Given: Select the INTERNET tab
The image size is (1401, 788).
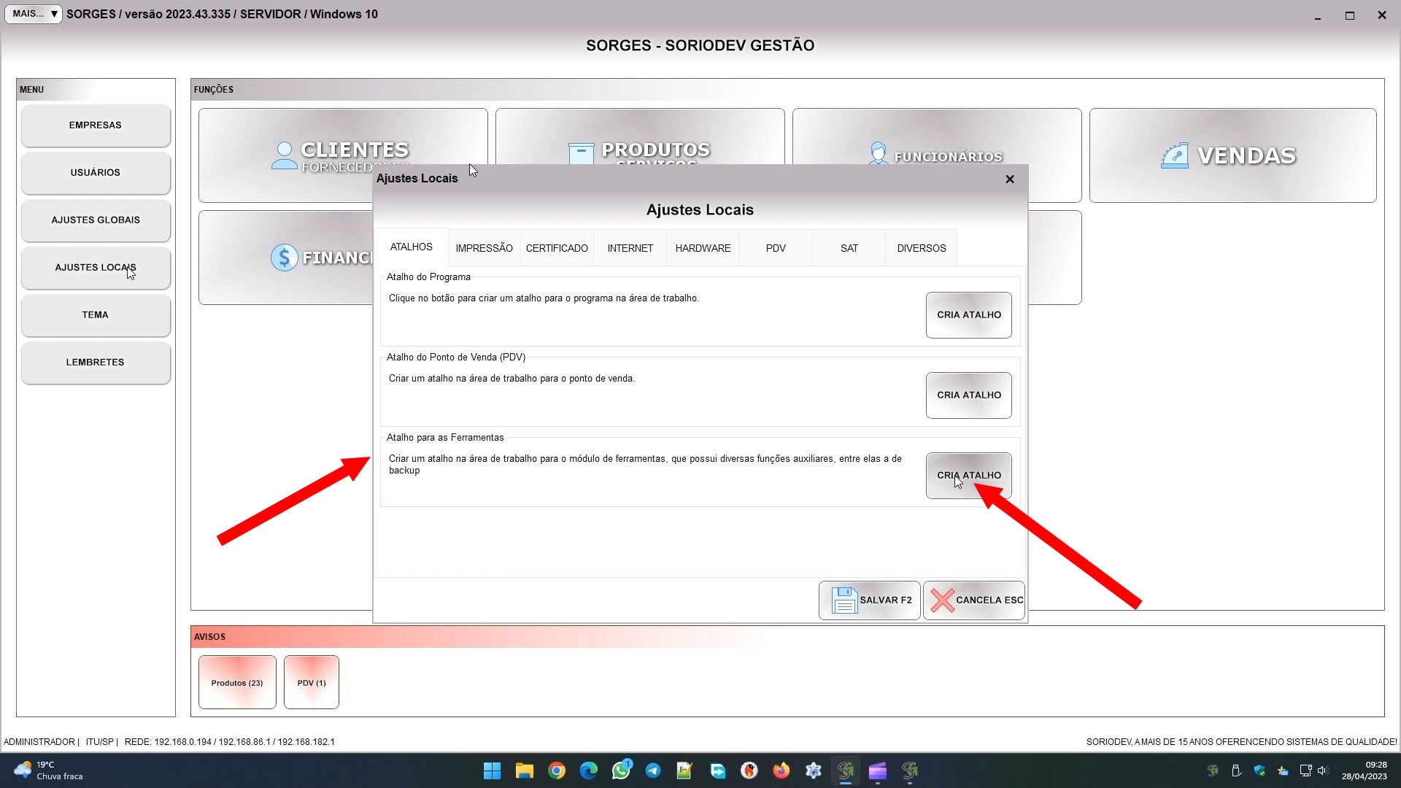Looking at the screenshot, I should (630, 249).
